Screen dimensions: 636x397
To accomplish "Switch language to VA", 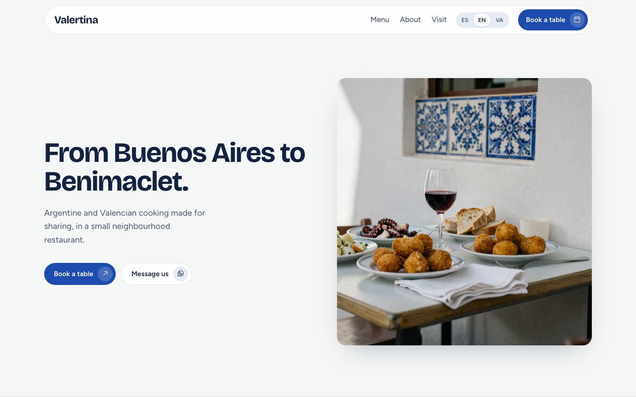I will [x=500, y=20].
